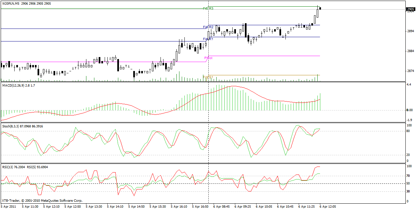Click the 6 Apr 12:05 time label

coord(328,206)
